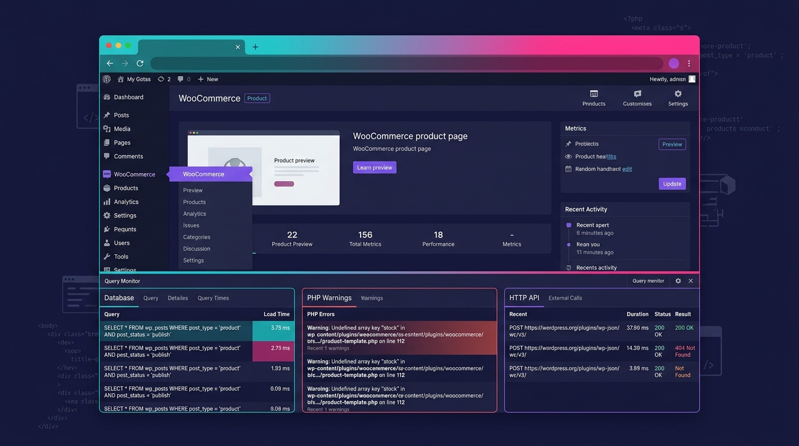
Task: Toggle the eye icon next to Product healths
Action: click(x=568, y=156)
